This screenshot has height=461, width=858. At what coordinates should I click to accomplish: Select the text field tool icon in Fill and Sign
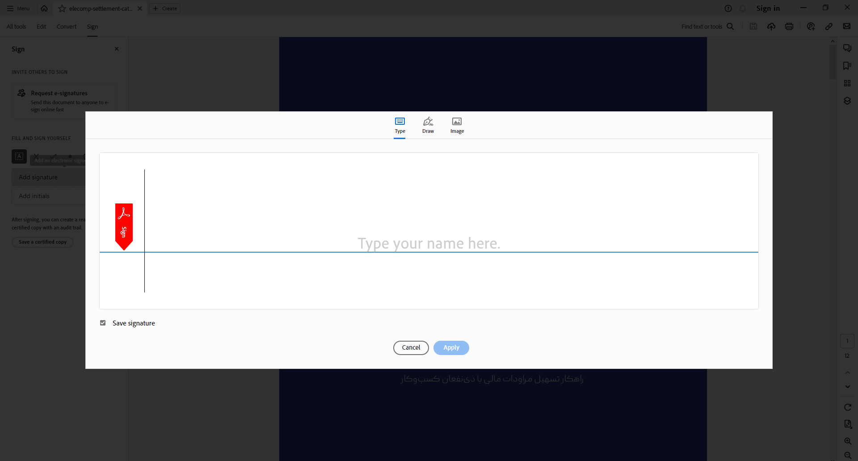pos(19,156)
